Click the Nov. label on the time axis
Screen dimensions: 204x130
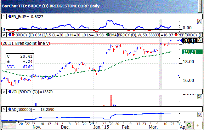click(x=37, y=127)
